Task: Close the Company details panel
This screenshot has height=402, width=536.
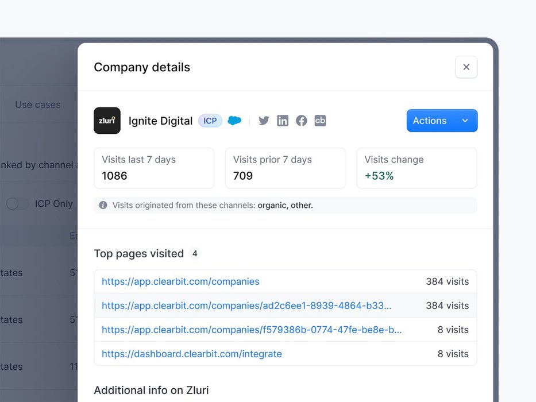Action: (x=466, y=67)
